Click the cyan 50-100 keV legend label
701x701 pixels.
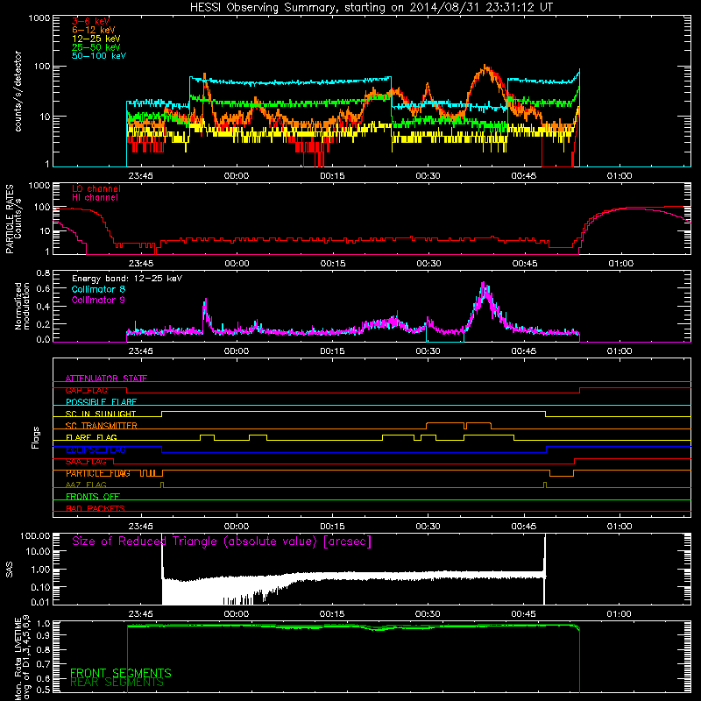click(x=99, y=56)
